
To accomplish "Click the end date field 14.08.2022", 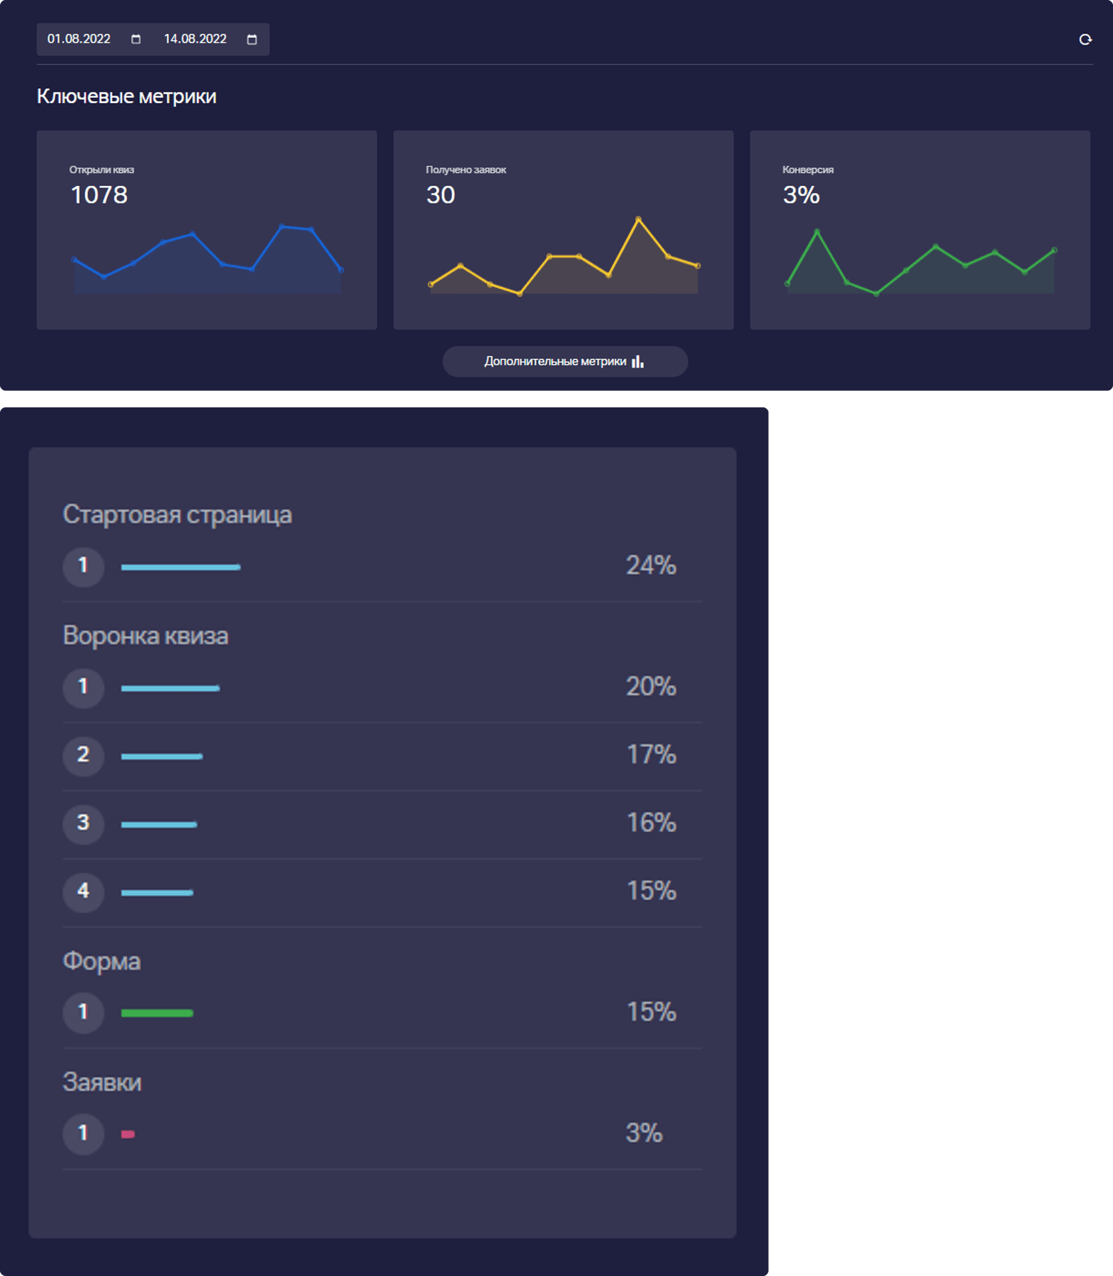I will click(195, 39).
